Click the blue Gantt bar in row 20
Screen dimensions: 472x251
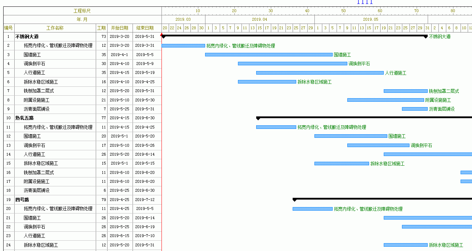click(x=313, y=209)
